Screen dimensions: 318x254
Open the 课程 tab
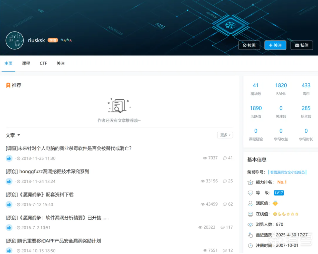[x=26, y=63]
